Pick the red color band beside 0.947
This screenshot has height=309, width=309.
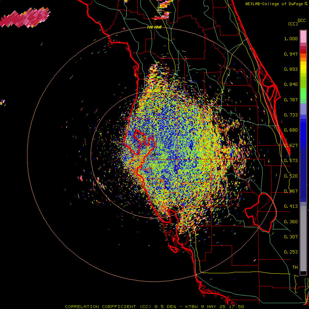(x=303, y=51)
